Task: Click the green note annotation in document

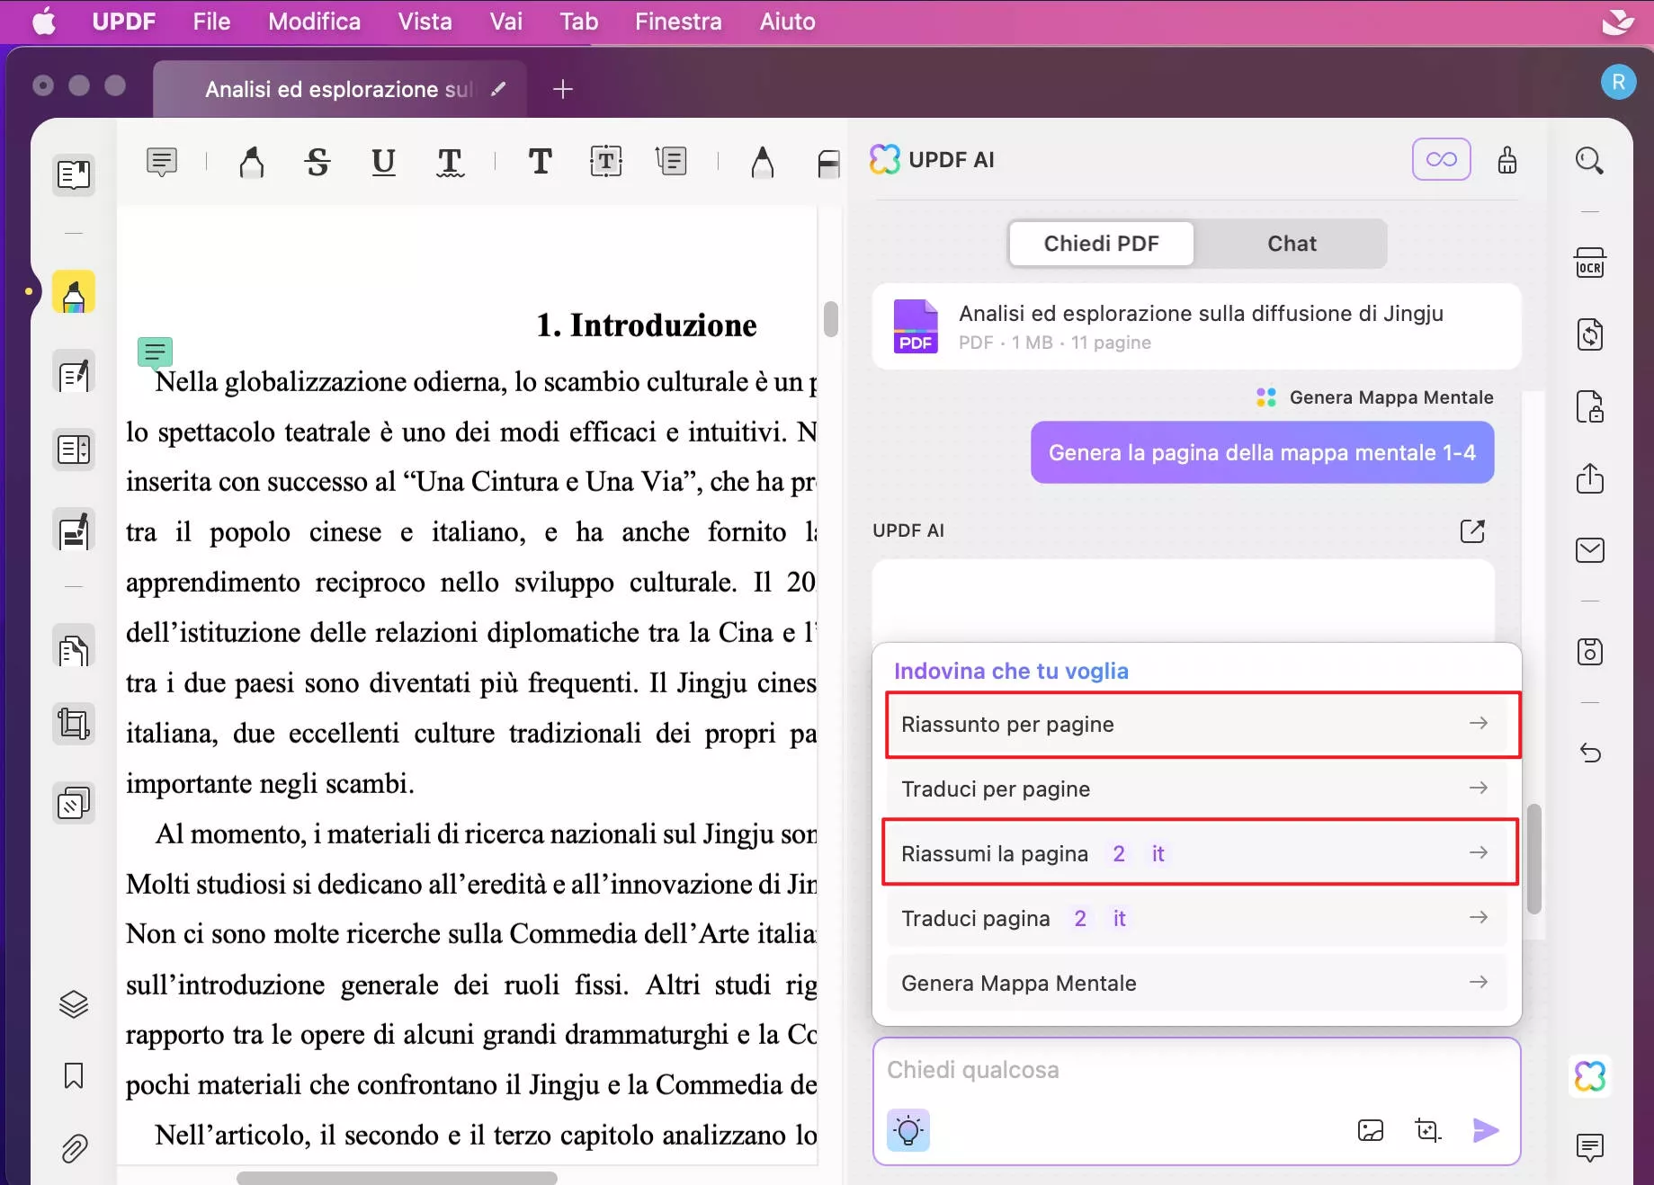Action: (155, 352)
